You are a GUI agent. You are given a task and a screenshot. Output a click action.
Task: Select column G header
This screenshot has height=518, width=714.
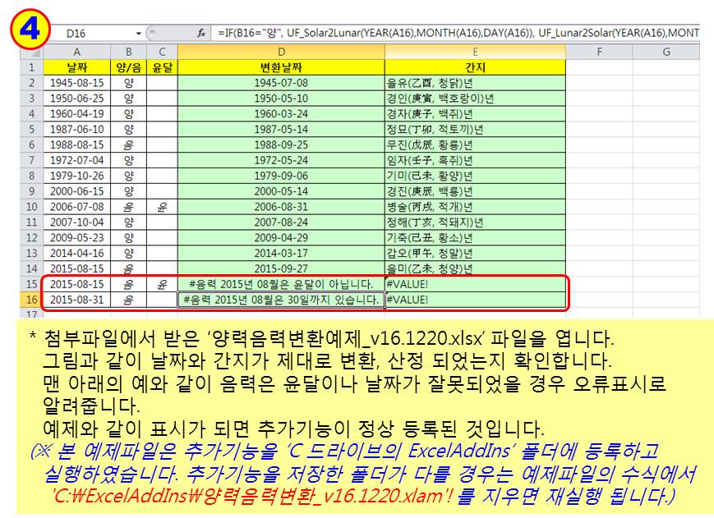(666, 52)
